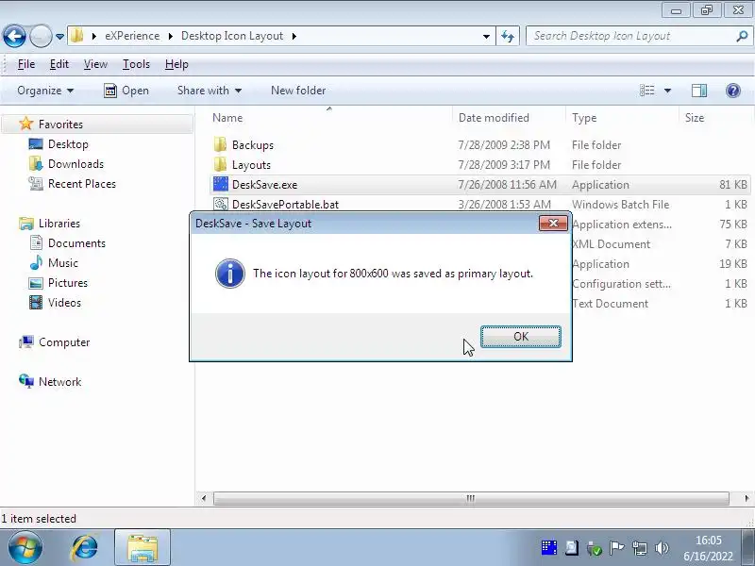The height and width of the screenshot is (566, 755).
Task: Click the DeskSavePortable.bat file icon
Action: click(x=221, y=204)
